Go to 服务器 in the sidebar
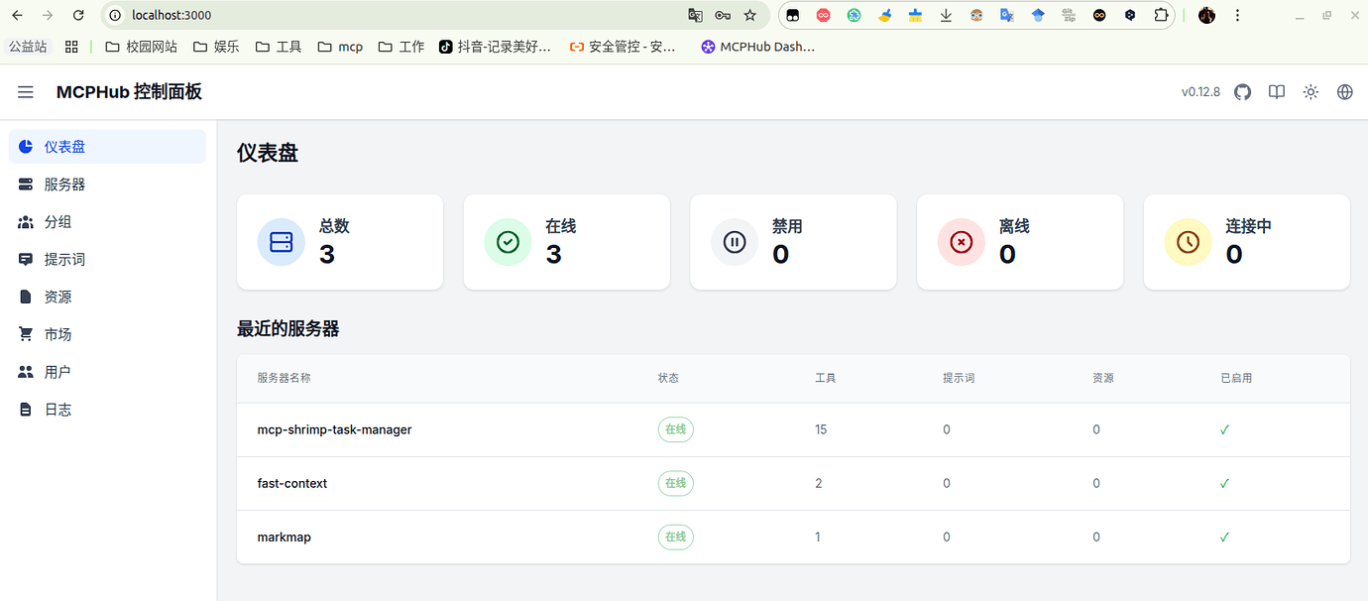The image size is (1368, 601). 107,184
